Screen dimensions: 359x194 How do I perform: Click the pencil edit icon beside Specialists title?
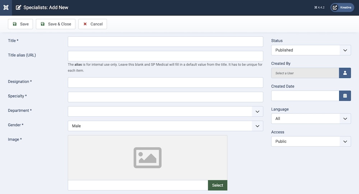click(18, 8)
